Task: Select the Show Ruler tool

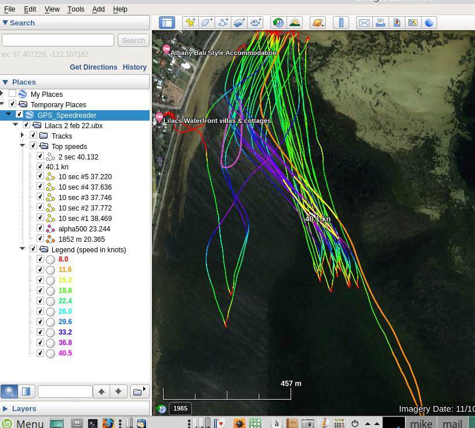Action: pos(341,23)
